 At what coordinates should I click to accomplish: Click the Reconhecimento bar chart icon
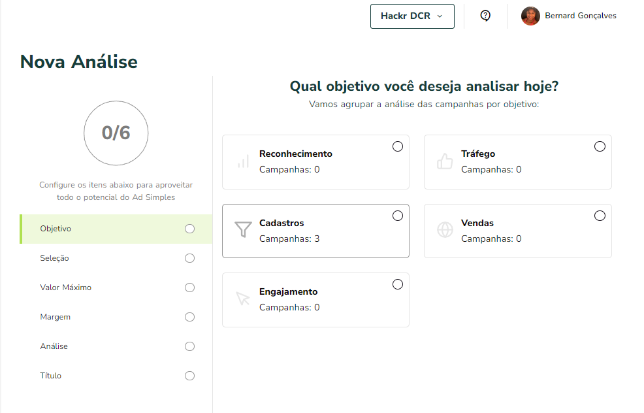(243, 161)
